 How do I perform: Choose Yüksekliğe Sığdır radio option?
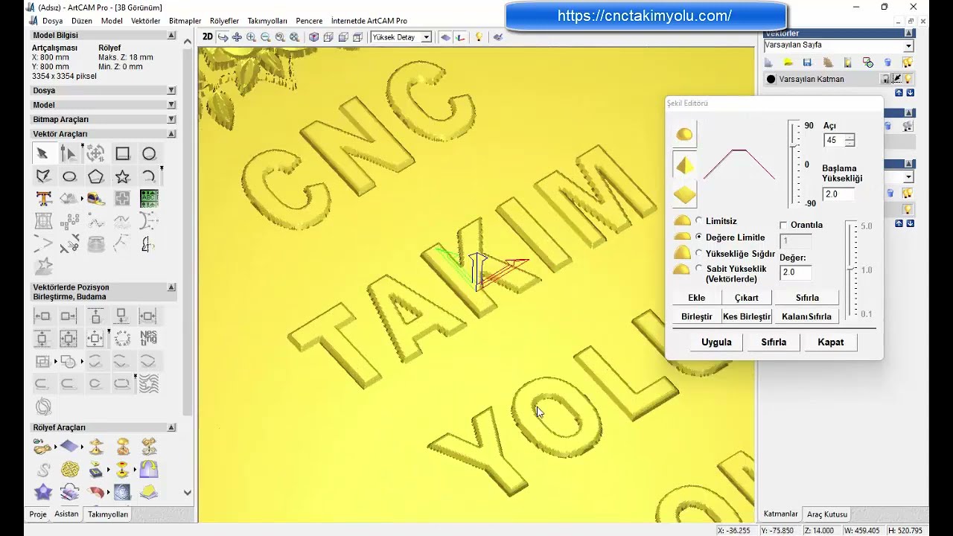point(698,253)
